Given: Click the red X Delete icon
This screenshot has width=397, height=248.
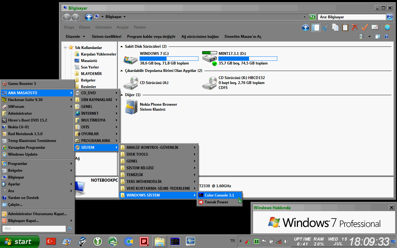Looking at the screenshot, I should [355, 28].
